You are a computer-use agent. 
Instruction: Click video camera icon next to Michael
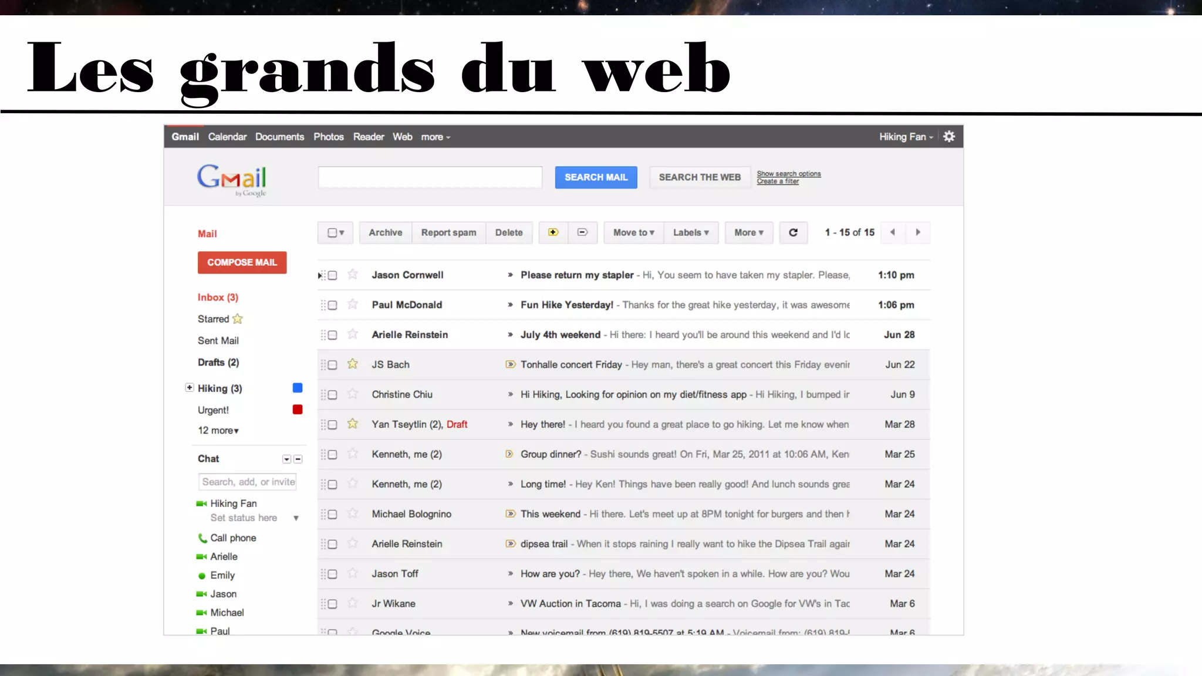pyautogui.click(x=201, y=613)
